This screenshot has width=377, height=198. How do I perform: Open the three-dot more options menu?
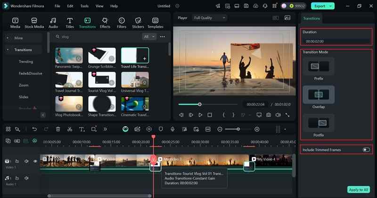(163, 37)
